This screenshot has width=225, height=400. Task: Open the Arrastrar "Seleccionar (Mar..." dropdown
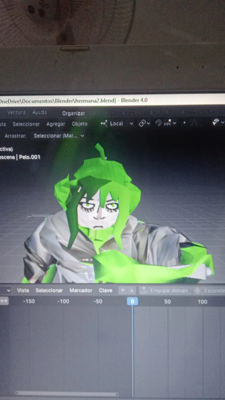[59, 136]
